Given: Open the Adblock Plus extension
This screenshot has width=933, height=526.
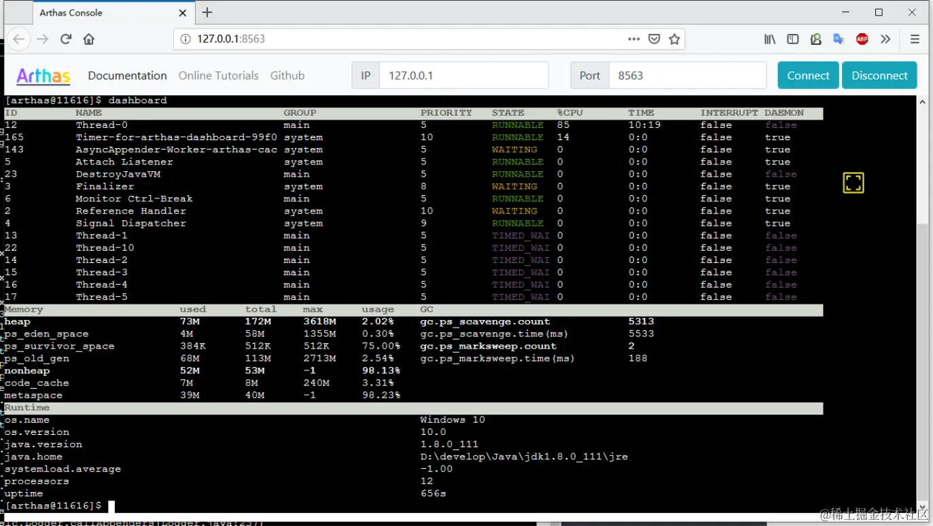Looking at the screenshot, I should pyautogui.click(x=862, y=39).
